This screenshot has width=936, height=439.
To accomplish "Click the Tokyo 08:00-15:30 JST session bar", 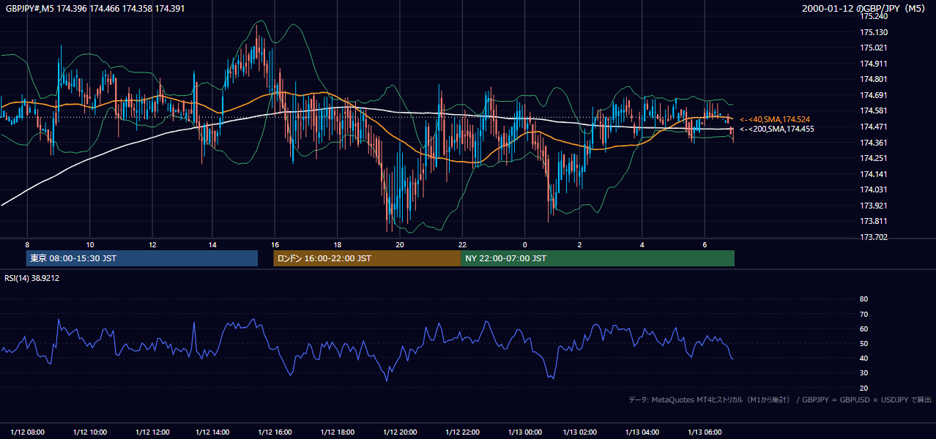I will 142,258.
